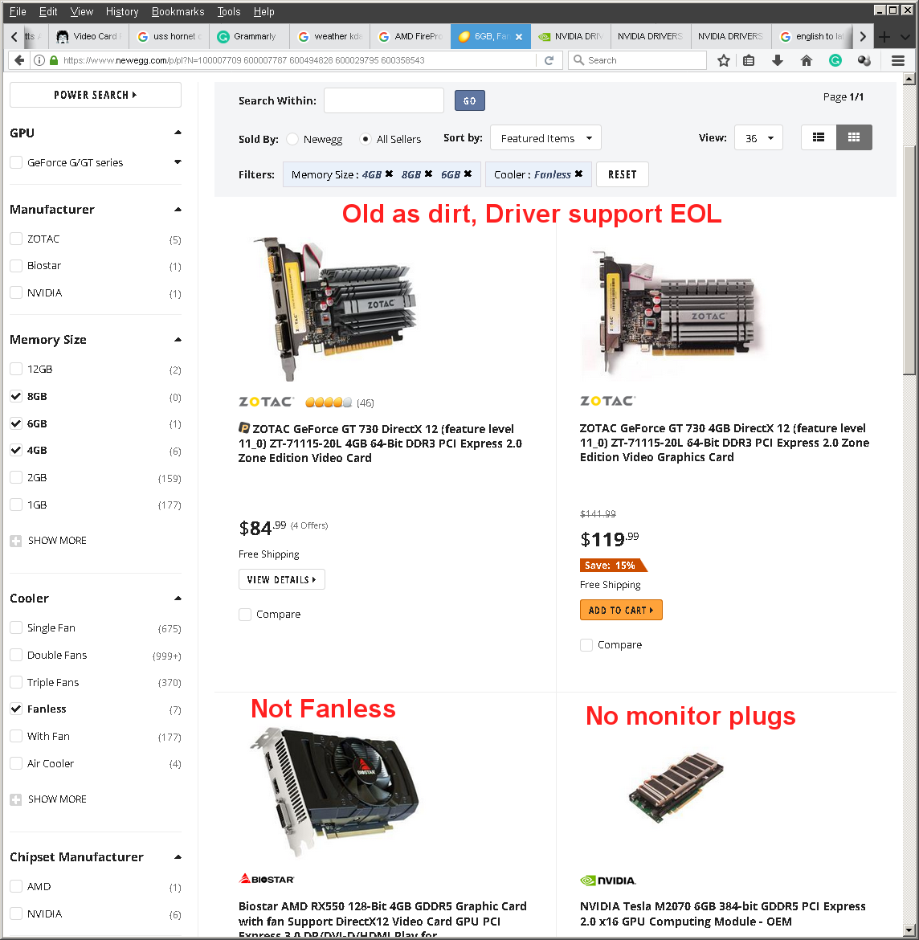Screen dimensions: 919x940
Task: Go to the home page icon
Action: click(807, 60)
